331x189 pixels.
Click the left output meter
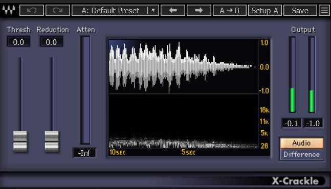292,75
